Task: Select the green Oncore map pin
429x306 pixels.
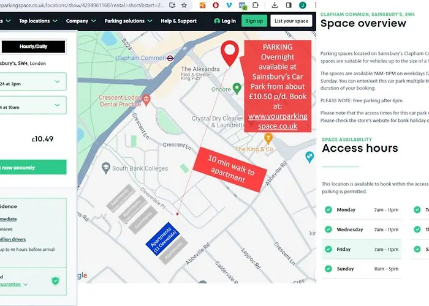Action: [x=237, y=89]
